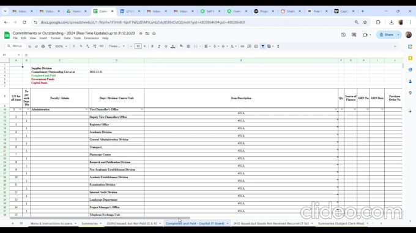Click the font size input field

click(x=138, y=46)
